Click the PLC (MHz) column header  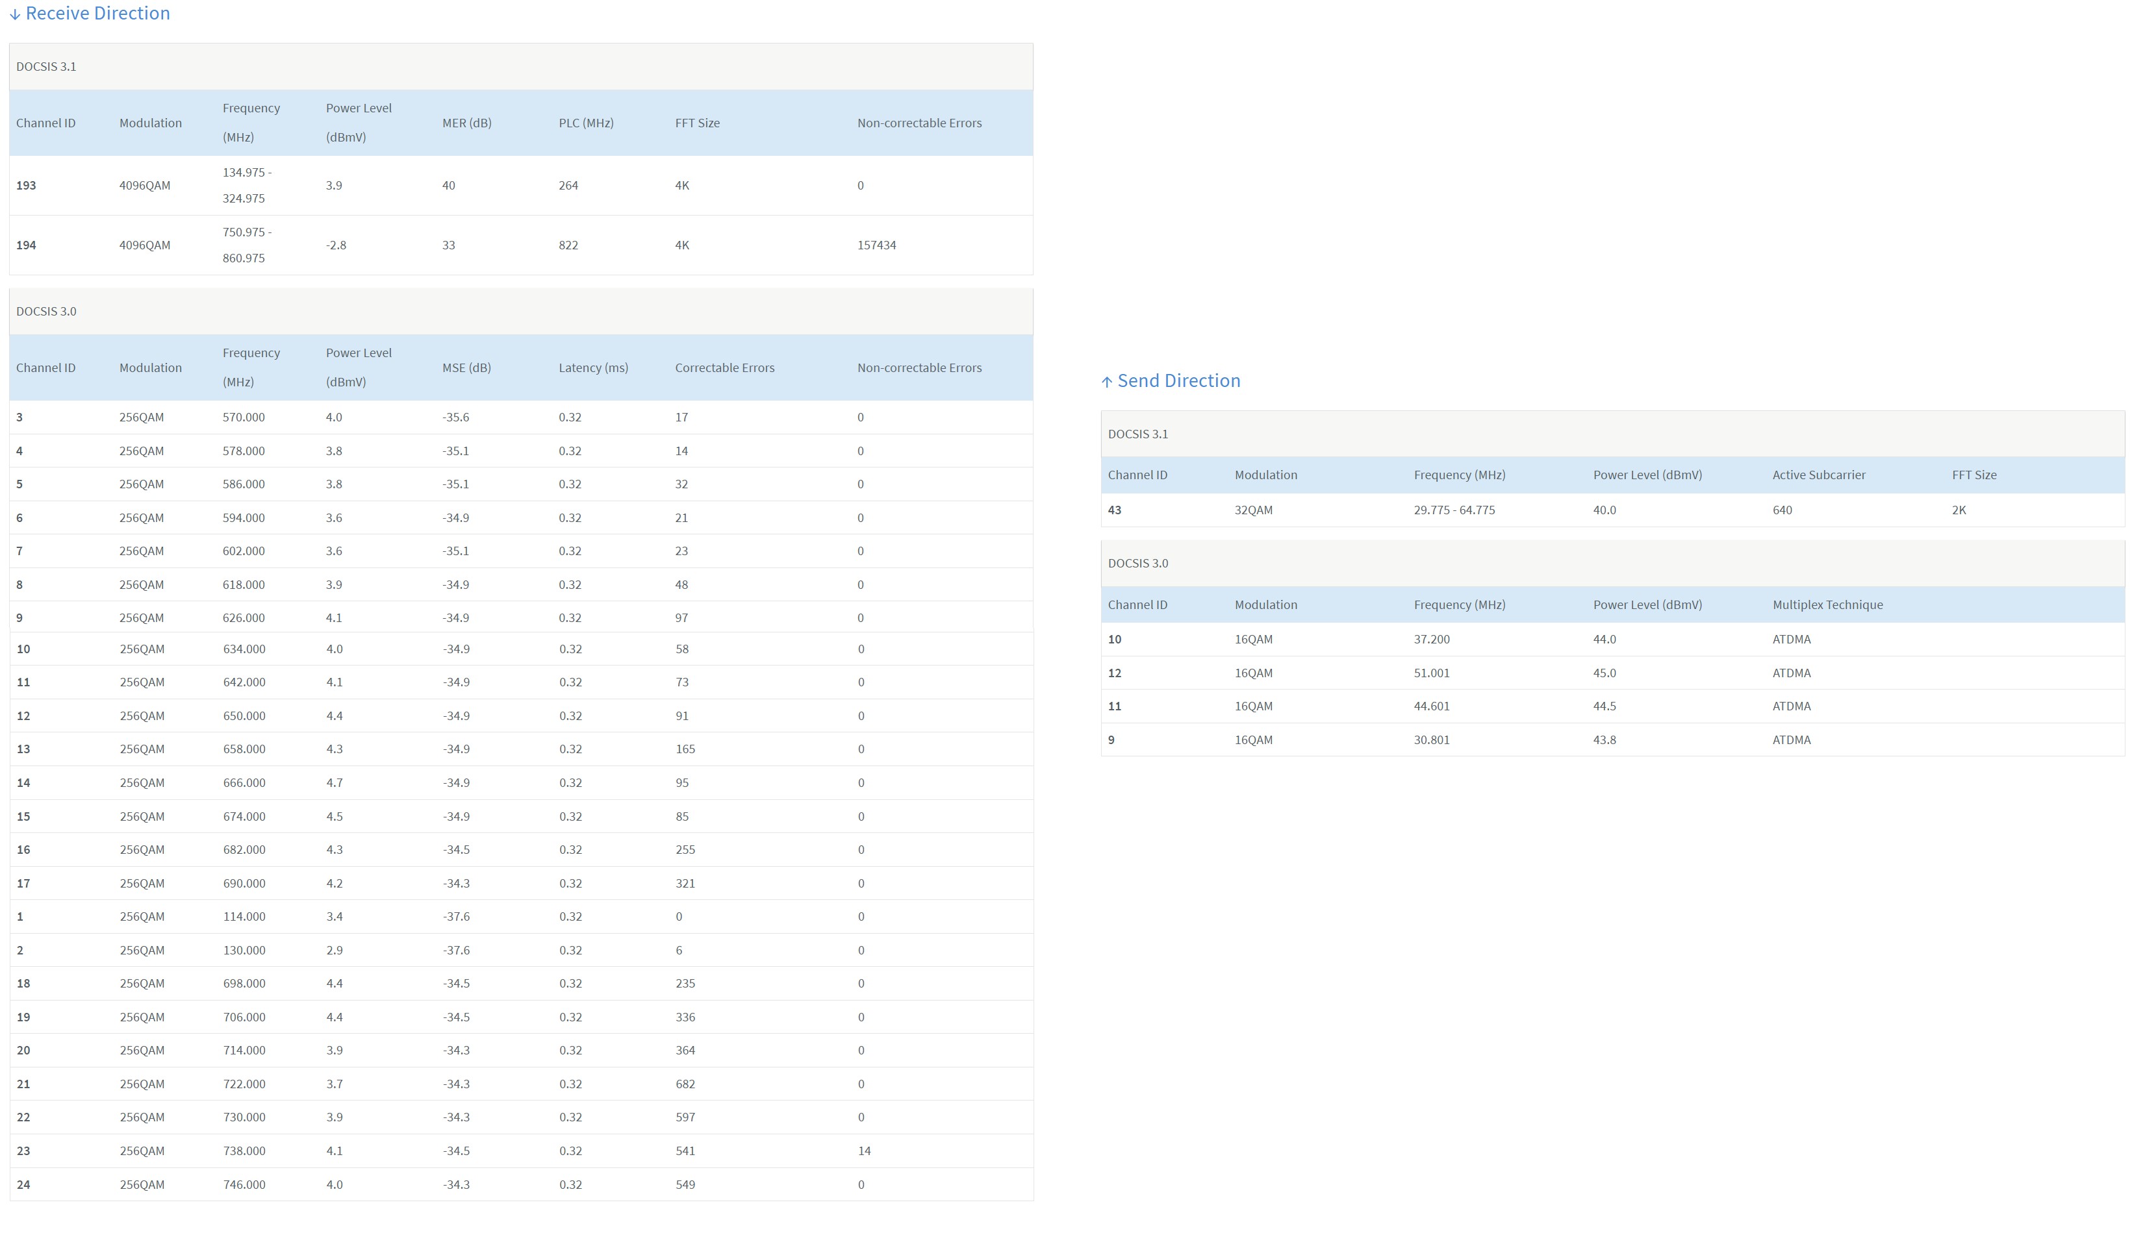[586, 123]
